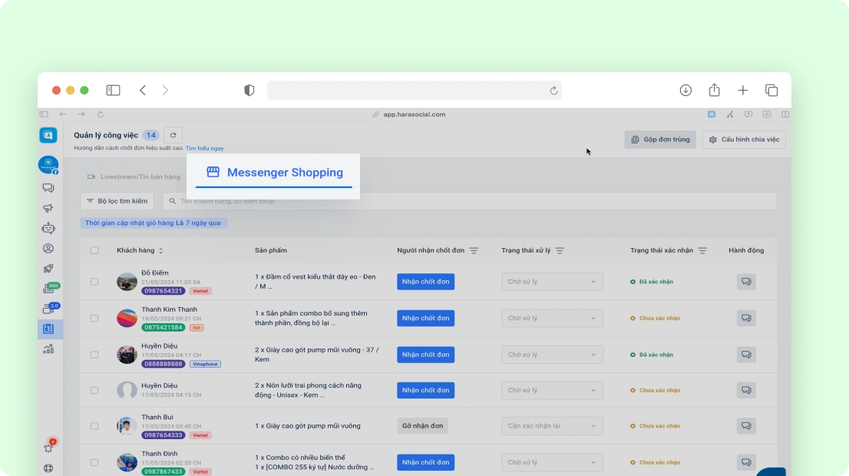Follow the Tìm hiểu ngay link
Screen dimensions: 849x476
(x=205, y=148)
